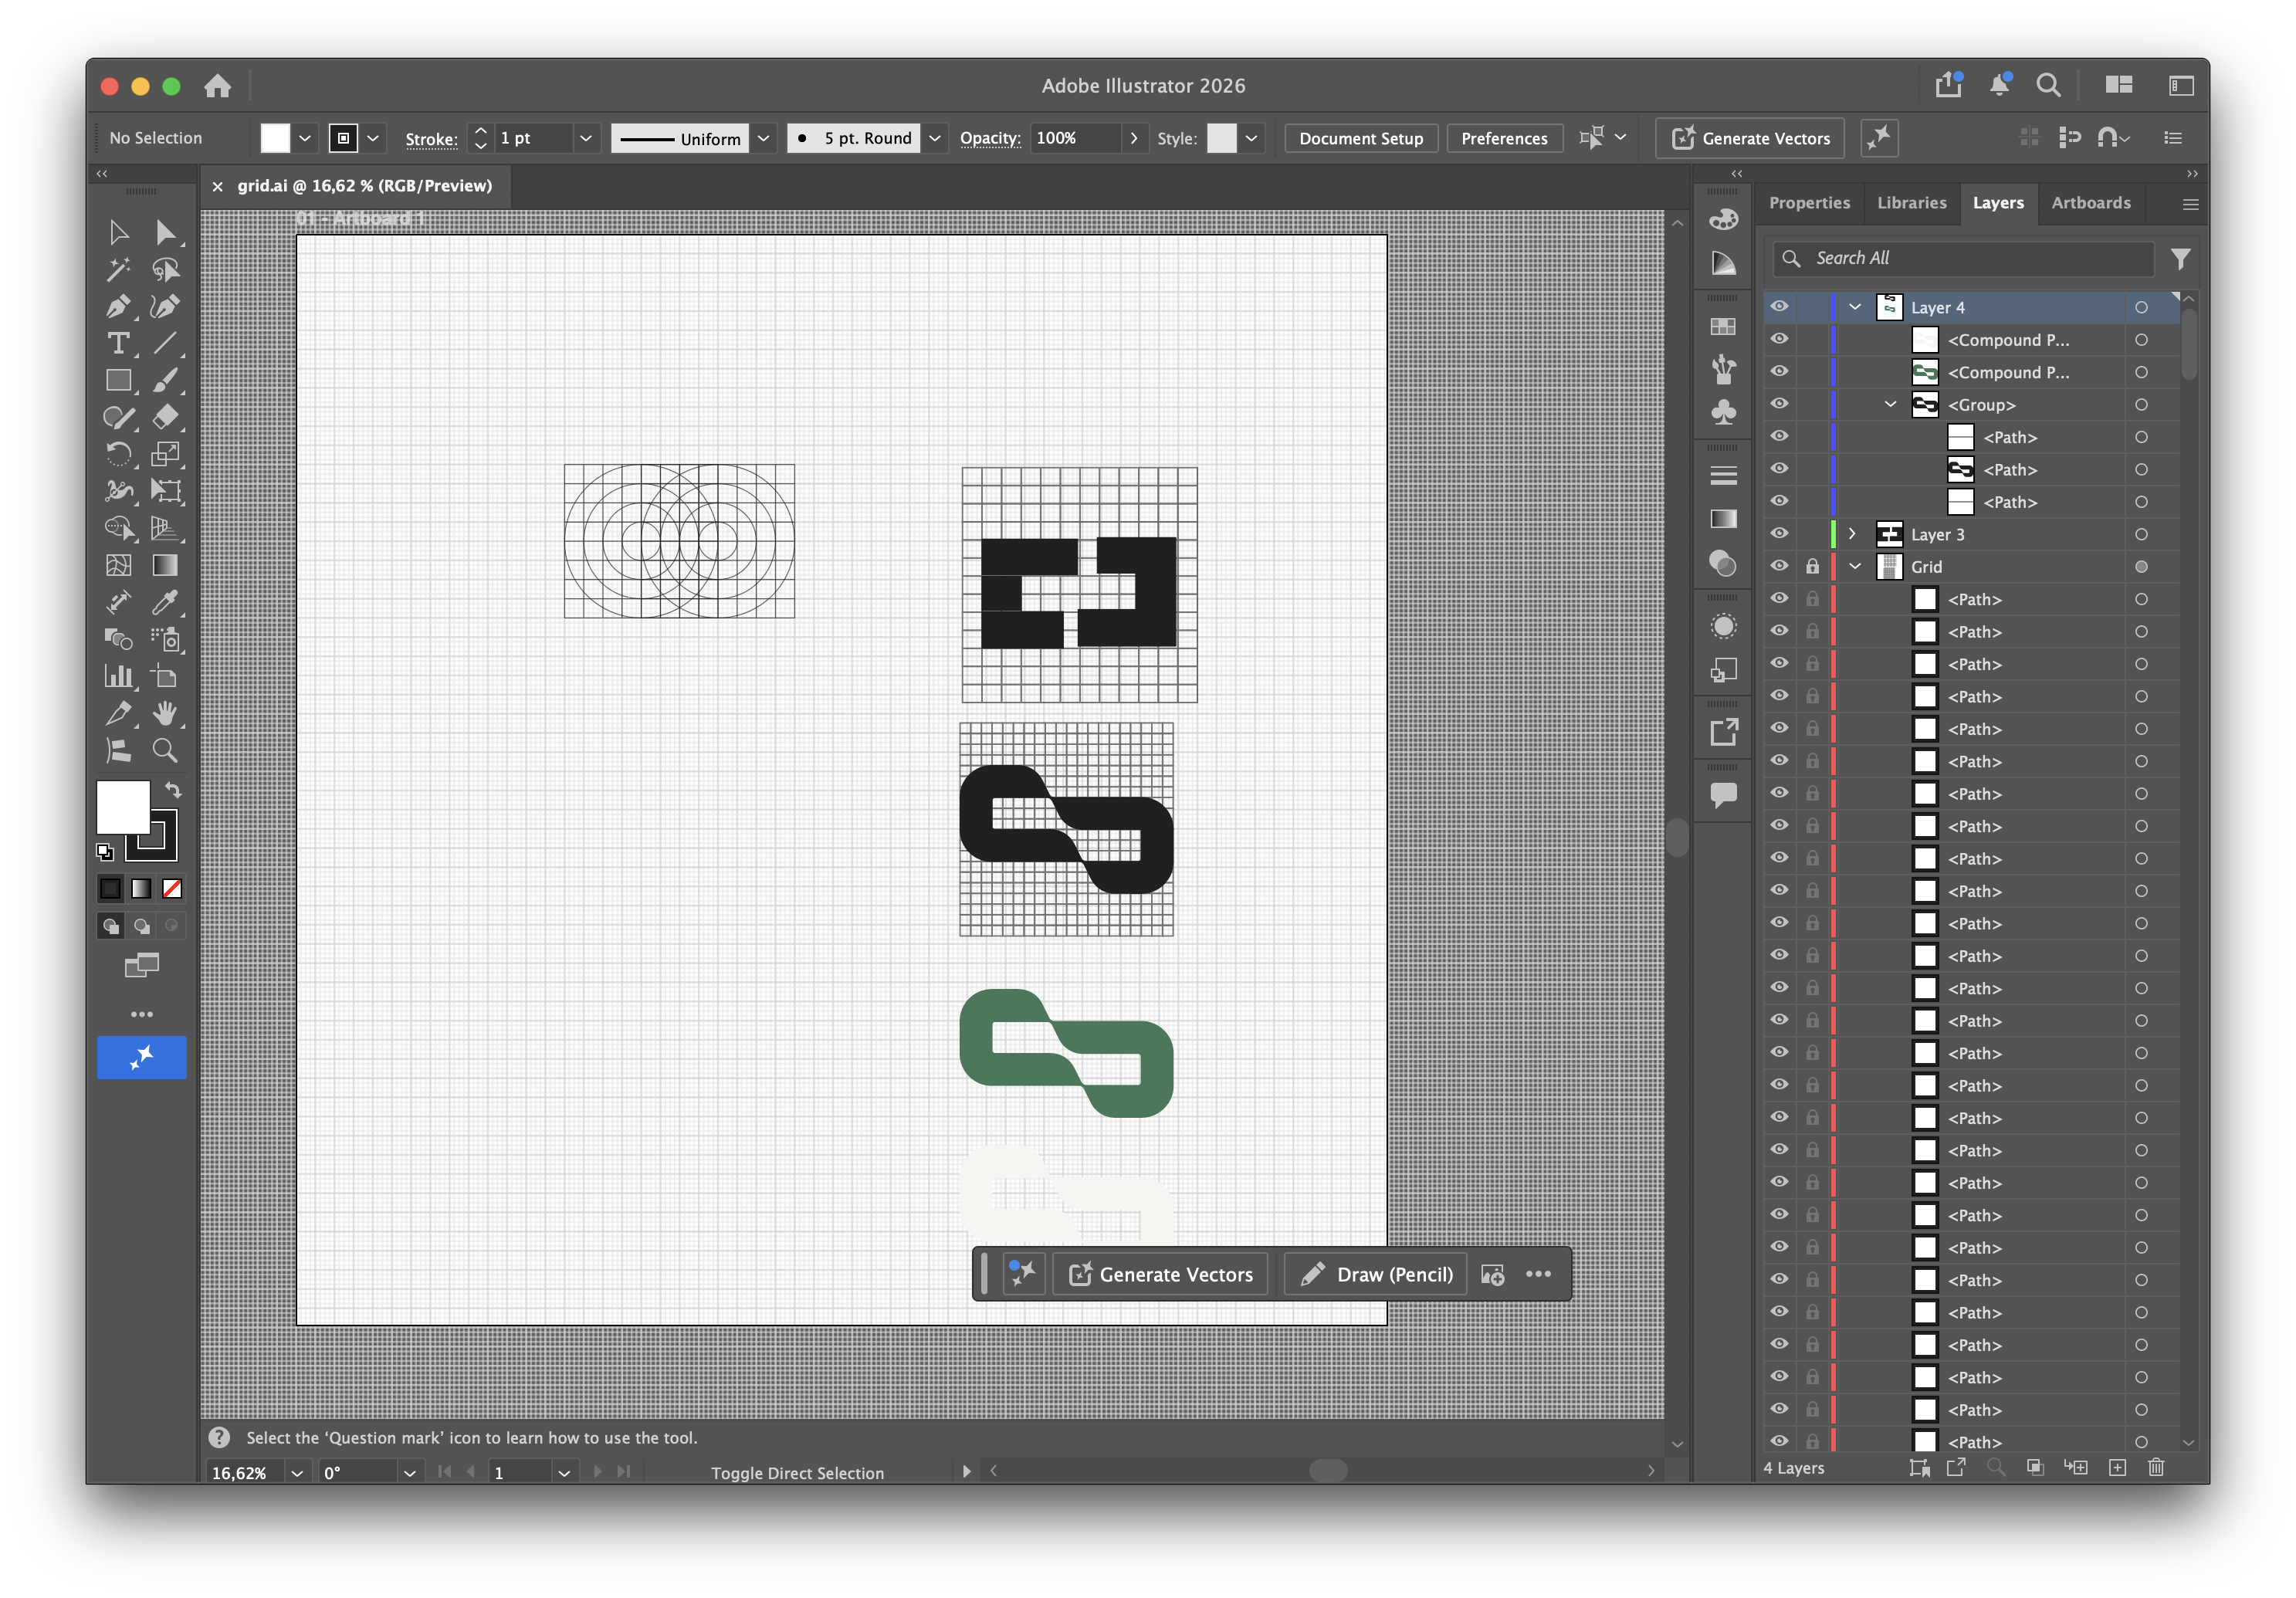Activate the Hand tool

click(x=165, y=713)
